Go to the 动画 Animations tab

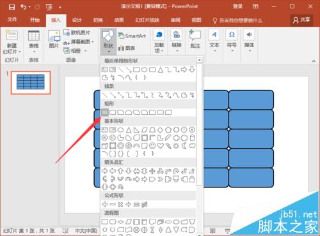coord(119,20)
